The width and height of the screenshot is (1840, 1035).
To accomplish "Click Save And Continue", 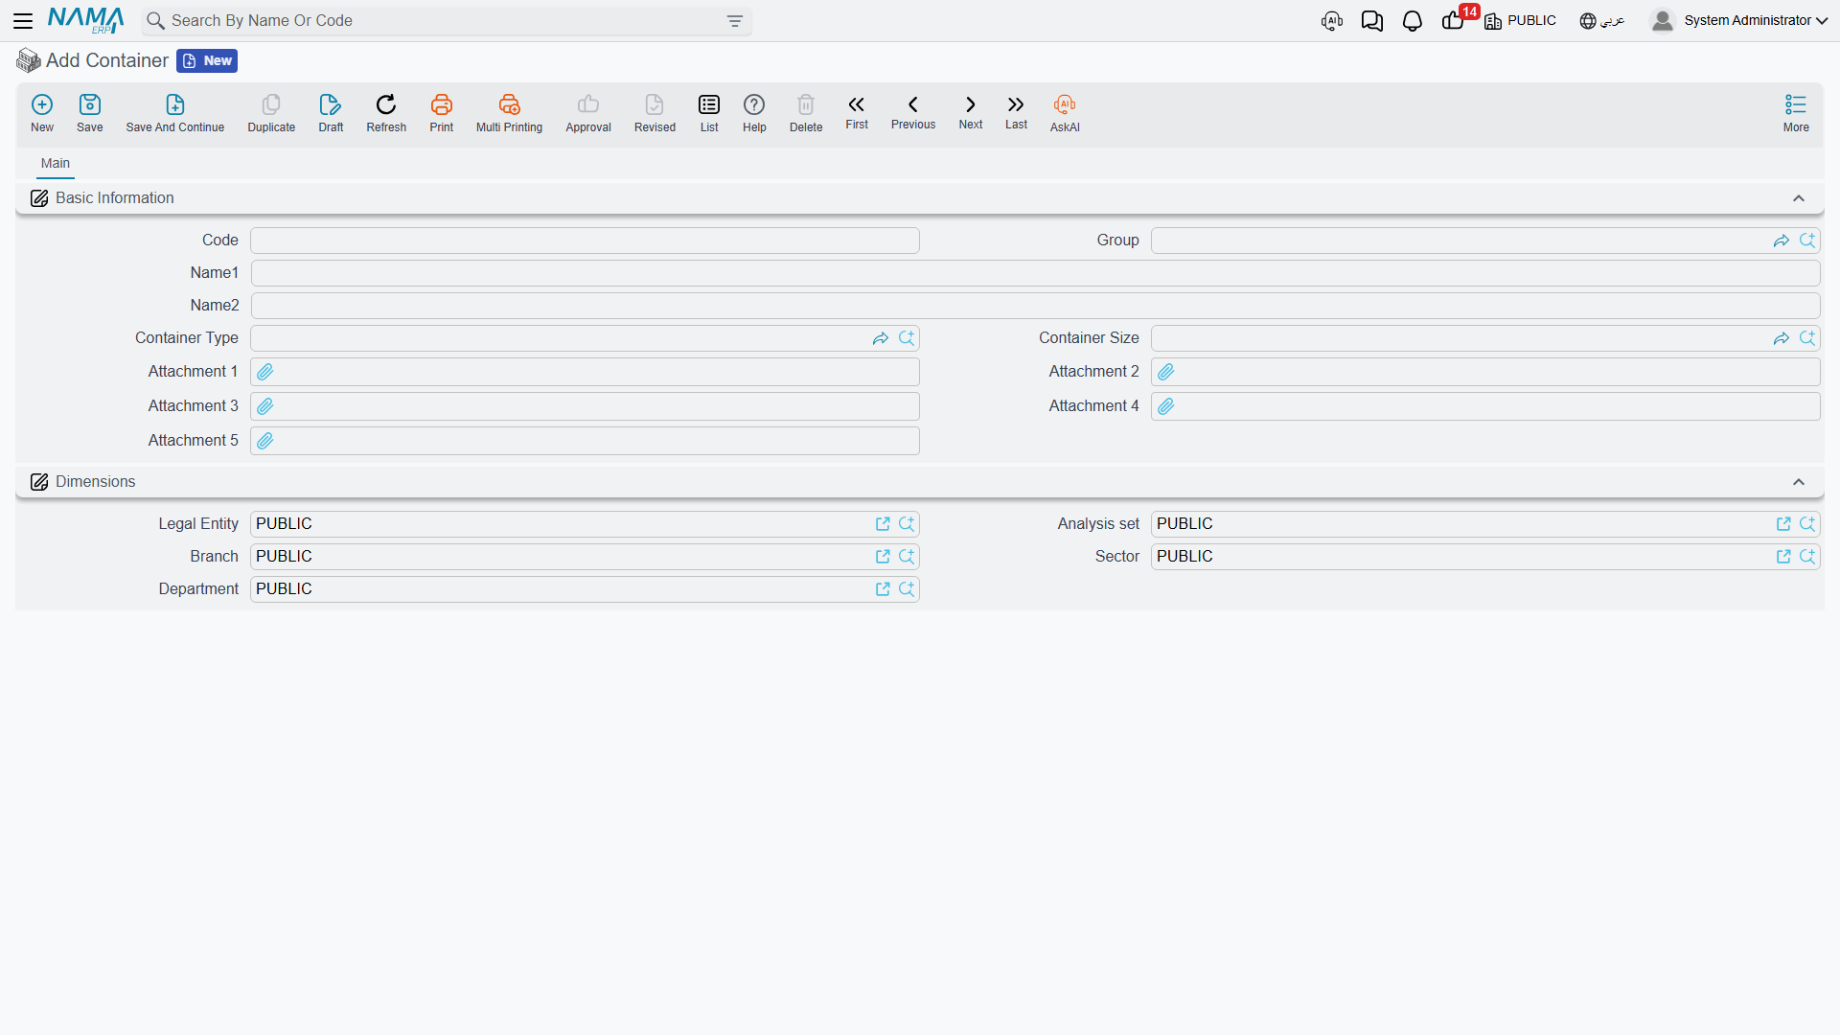I will pyautogui.click(x=175, y=113).
